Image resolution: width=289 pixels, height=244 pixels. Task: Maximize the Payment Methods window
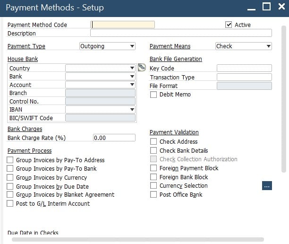(x=266, y=7)
